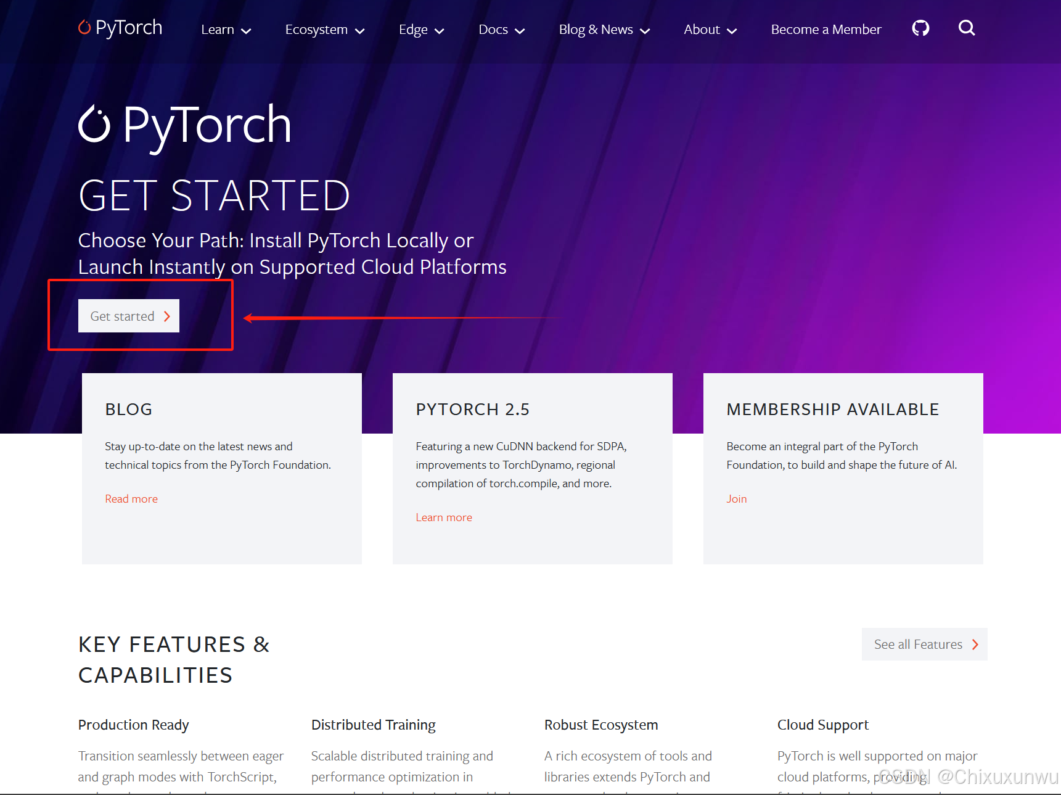Screen dimensions: 1061x795
Task: Expand the Blog & News dropdown
Action: (604, 30)
